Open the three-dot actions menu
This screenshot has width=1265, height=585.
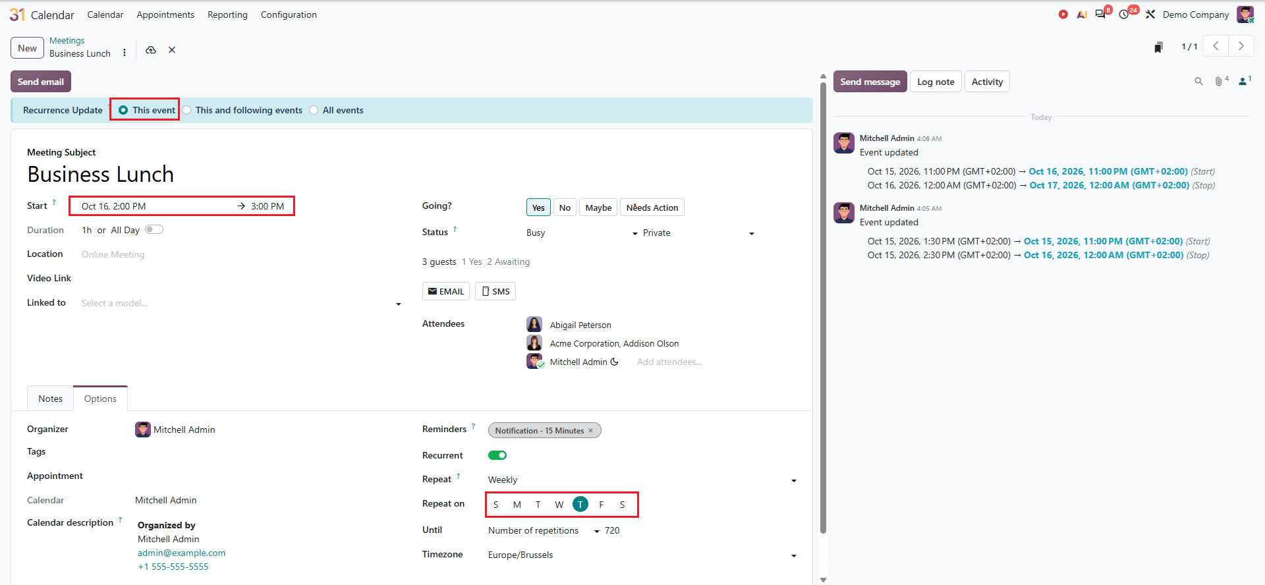[125, 53]
